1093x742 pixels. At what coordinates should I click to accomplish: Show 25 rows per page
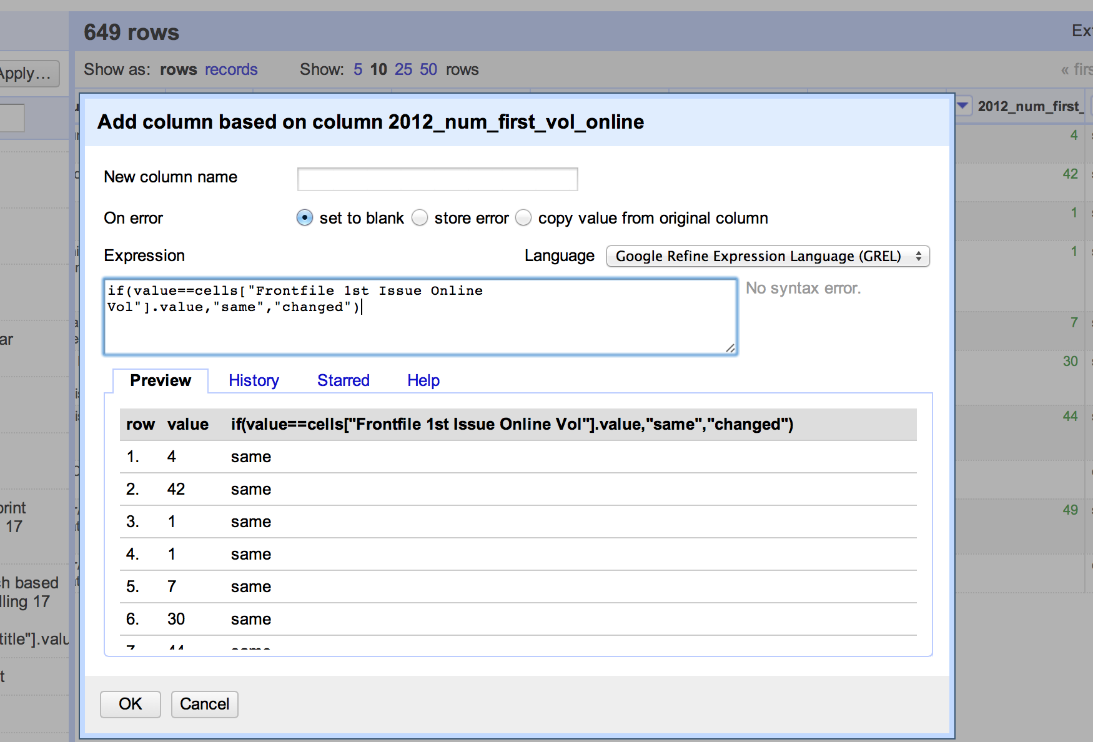(x=403, y=69)
